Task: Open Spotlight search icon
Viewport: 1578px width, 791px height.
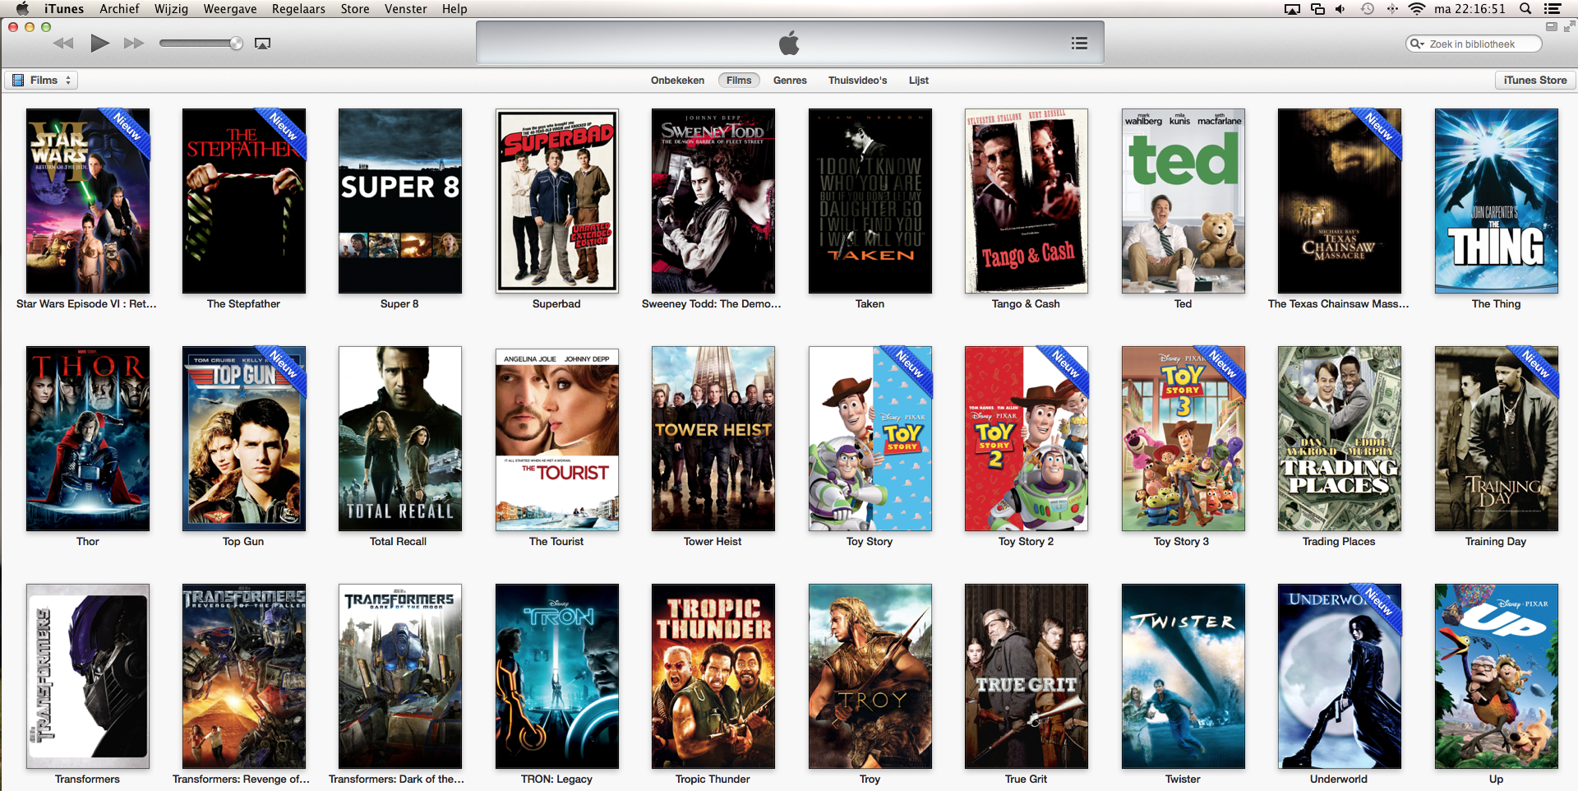Action: pyautogui.click(x=1525, y=9)
